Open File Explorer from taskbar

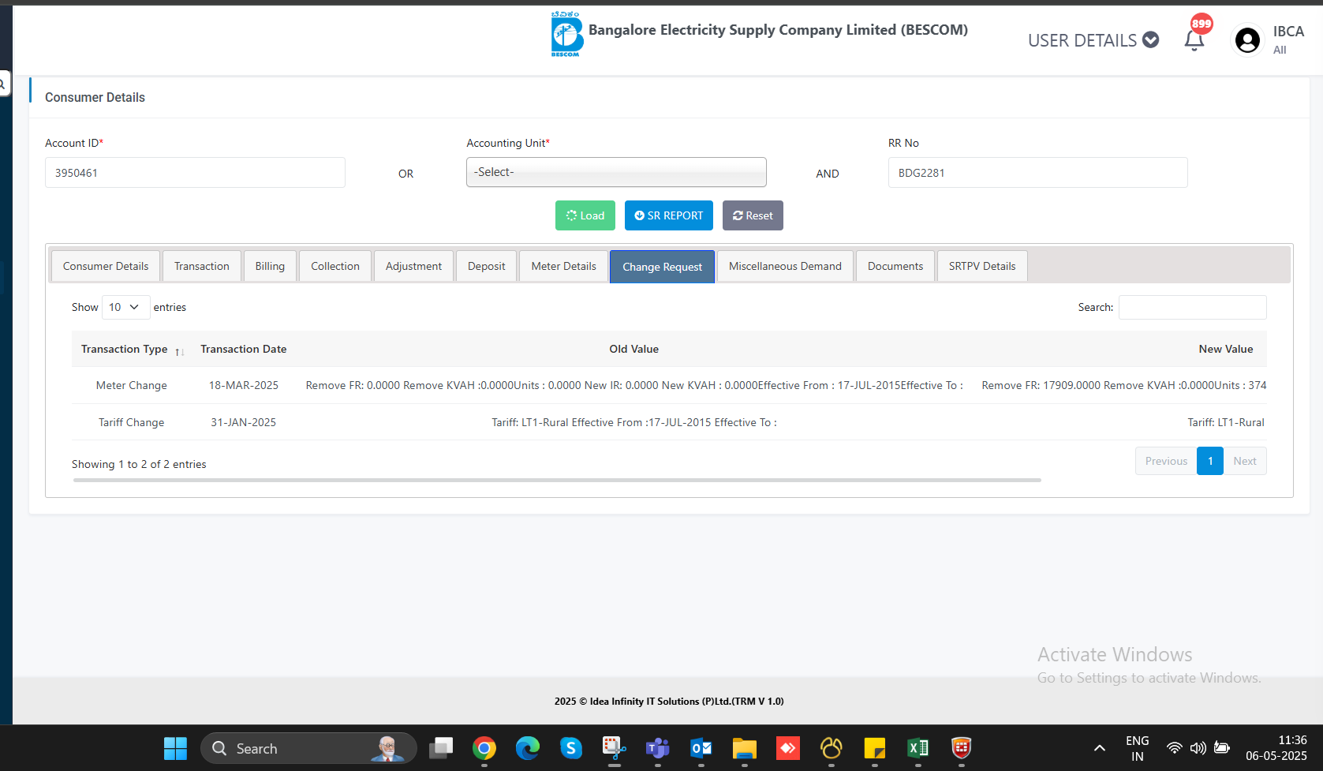pos(745,748)
